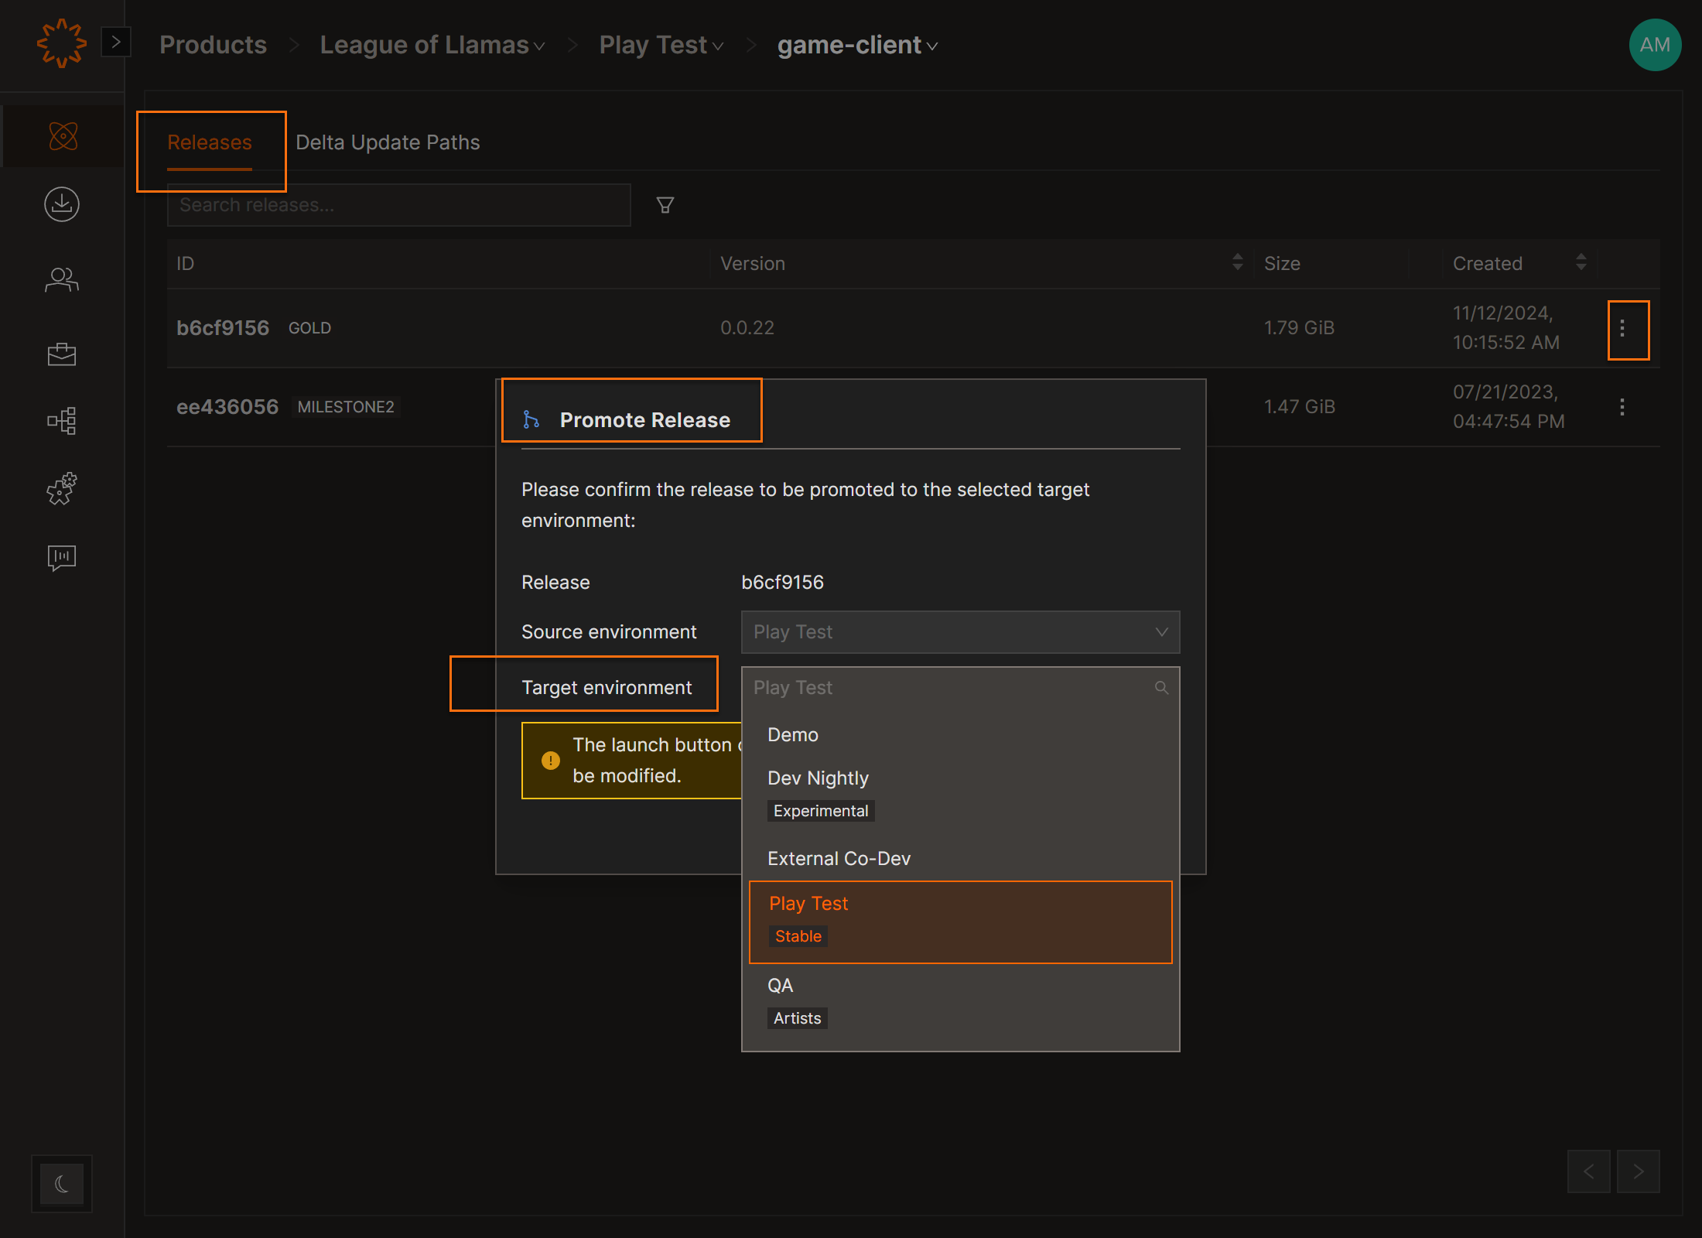This screenshot has width=1702, height=1238.
Task: Select Dev Nightly from environment list
Action: point(818,778)
